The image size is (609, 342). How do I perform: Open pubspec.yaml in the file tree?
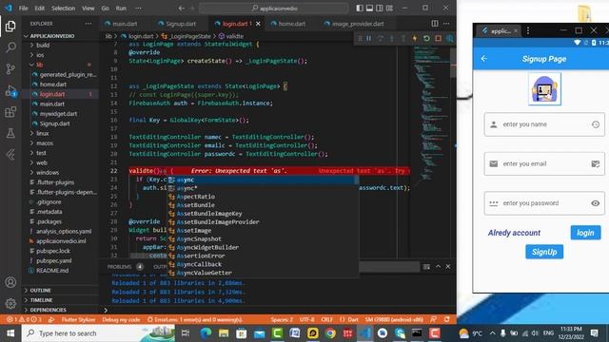point(53,260)
